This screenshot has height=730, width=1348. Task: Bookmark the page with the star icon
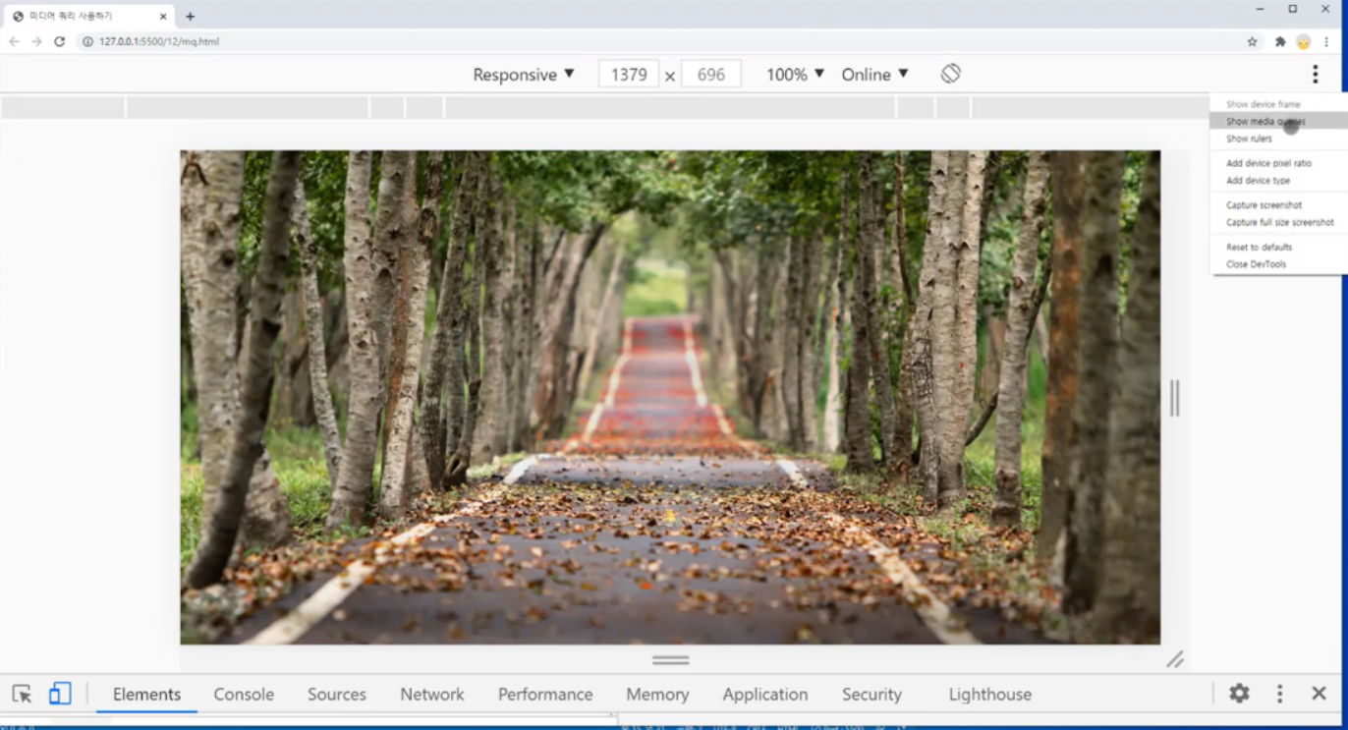[x=1252, y=41]
